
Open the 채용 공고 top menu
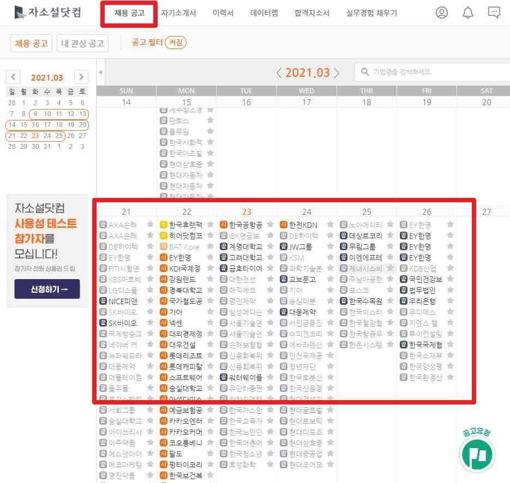click(x=129, y=13)
